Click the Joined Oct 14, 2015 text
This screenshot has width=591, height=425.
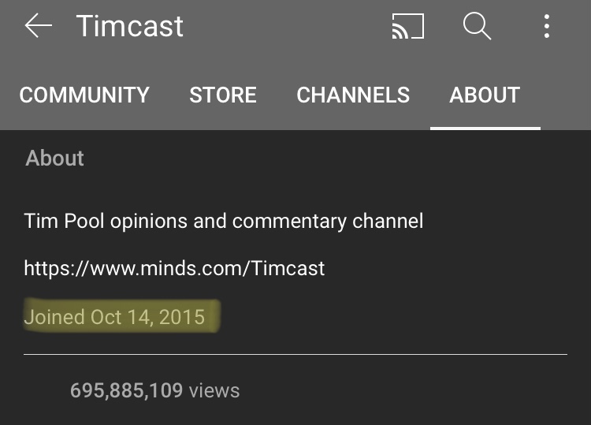[x=114, y=317]
